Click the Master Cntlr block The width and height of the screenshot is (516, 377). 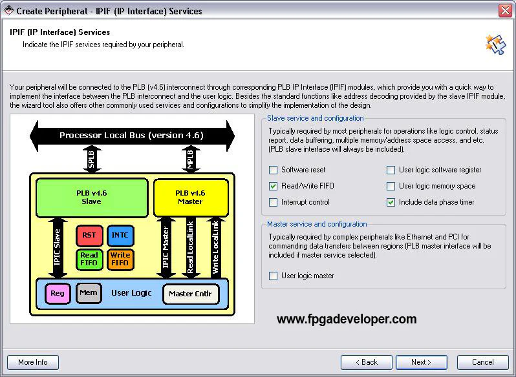190,294
